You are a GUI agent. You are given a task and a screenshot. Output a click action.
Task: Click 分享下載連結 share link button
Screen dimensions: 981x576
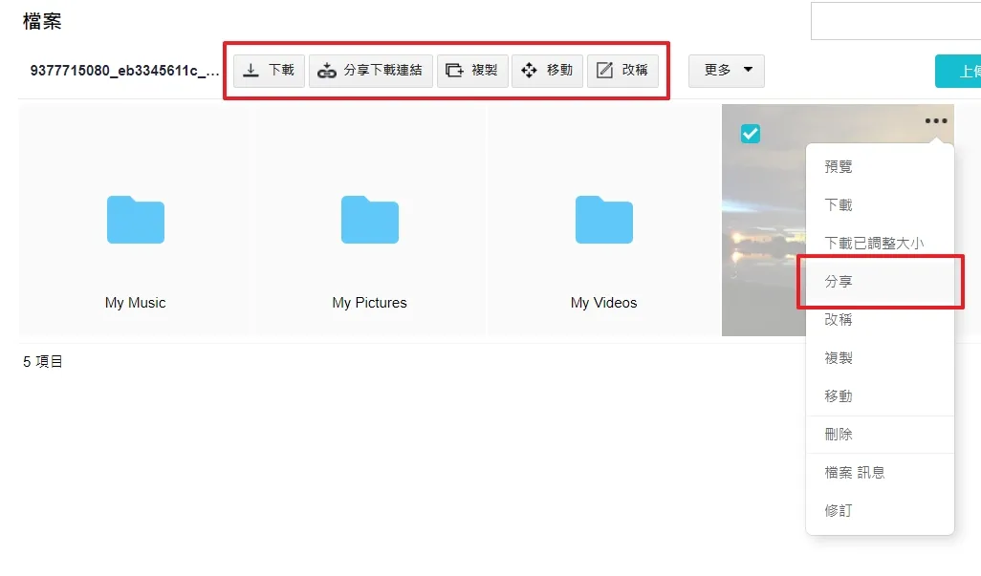371,70
